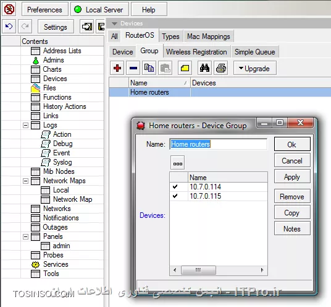Switch to the All tab
The width and height of the screenshot is (331, 307).
coord(114,37)
